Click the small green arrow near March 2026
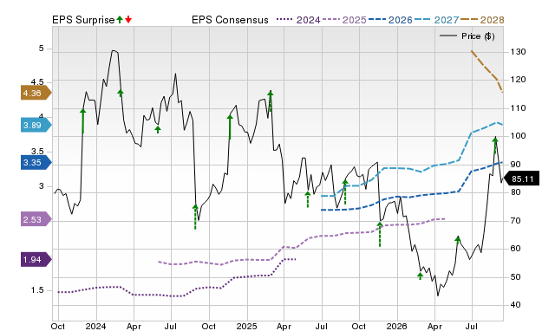 click(x=420, y=276)
